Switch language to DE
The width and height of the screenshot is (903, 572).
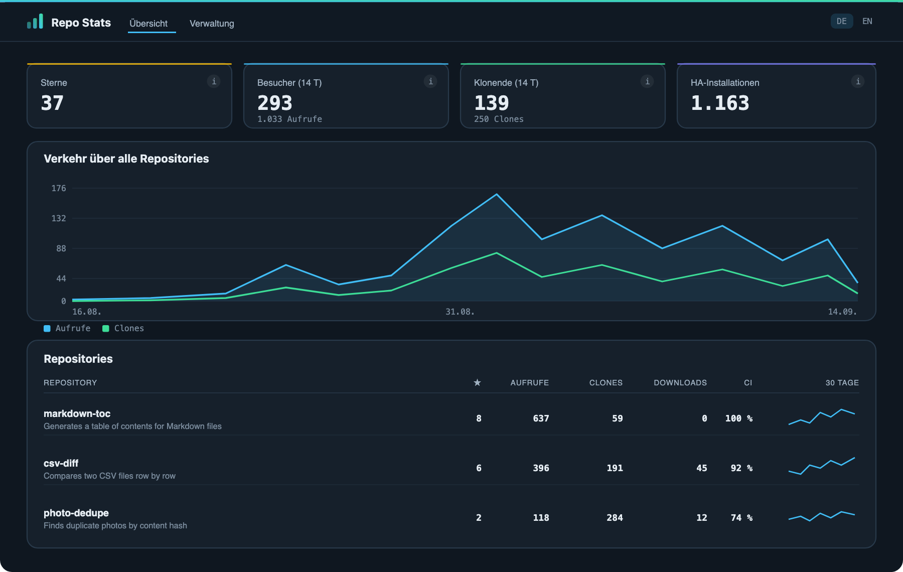[842, 21]
